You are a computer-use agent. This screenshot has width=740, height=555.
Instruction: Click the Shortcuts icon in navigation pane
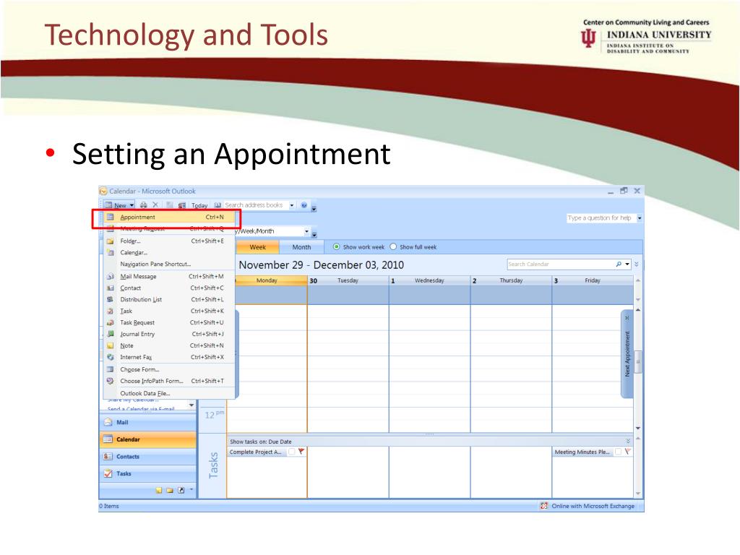tap(181, 491)
